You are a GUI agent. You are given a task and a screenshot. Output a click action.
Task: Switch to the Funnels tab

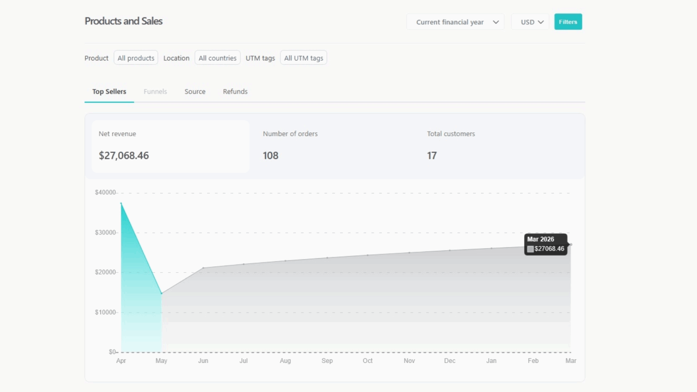155,92
